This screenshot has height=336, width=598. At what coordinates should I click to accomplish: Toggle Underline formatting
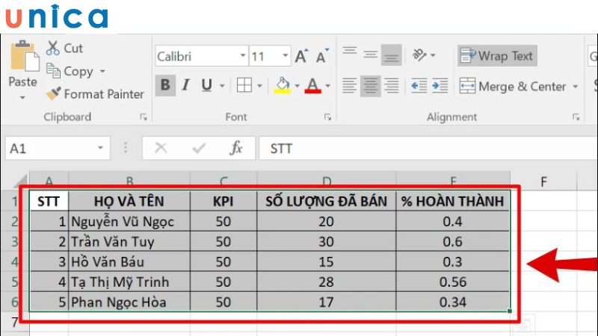click(206, 85)
